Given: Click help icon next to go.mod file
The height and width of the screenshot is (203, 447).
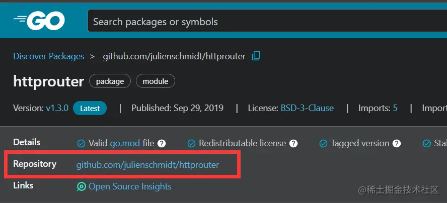Looking at the screenshot, I should pos(162,144).
